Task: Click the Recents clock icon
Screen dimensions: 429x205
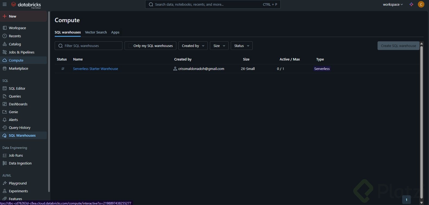Action: click(5, 36)
